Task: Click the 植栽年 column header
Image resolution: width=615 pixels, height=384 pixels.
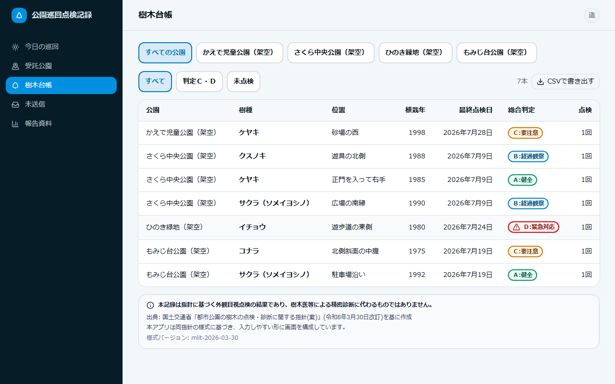Action: (x=415, y=110)
